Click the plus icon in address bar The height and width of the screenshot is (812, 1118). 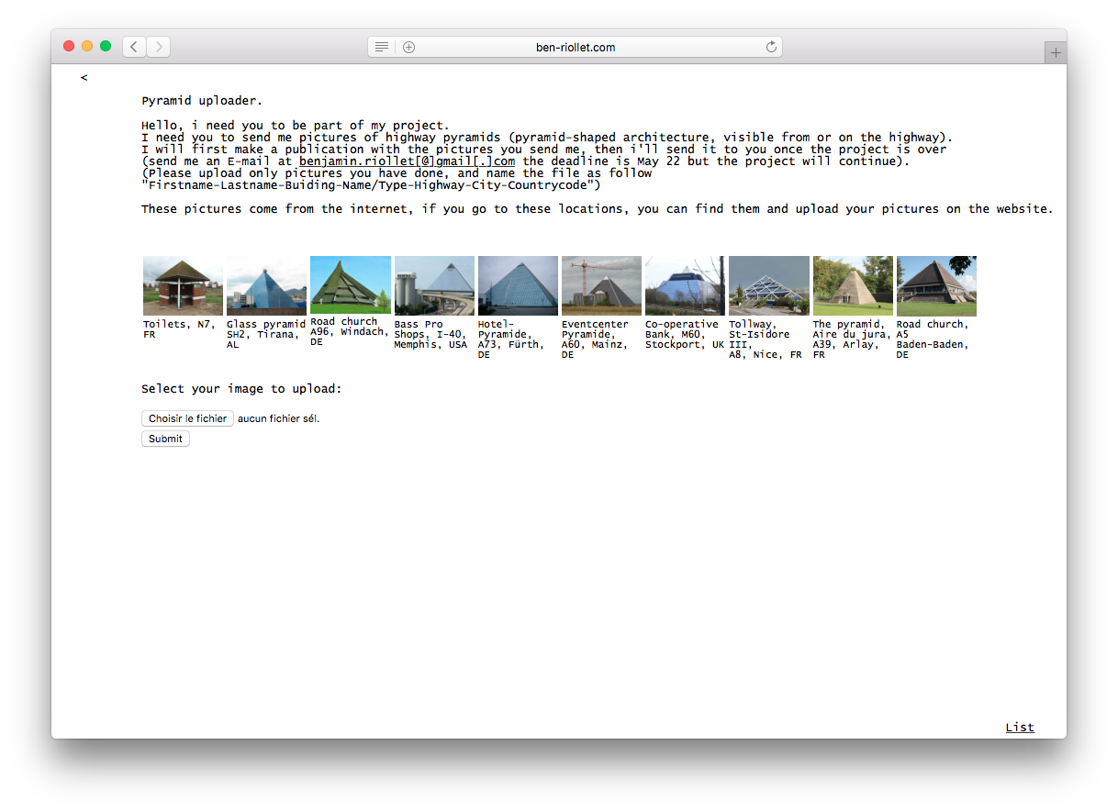[409, 47]
